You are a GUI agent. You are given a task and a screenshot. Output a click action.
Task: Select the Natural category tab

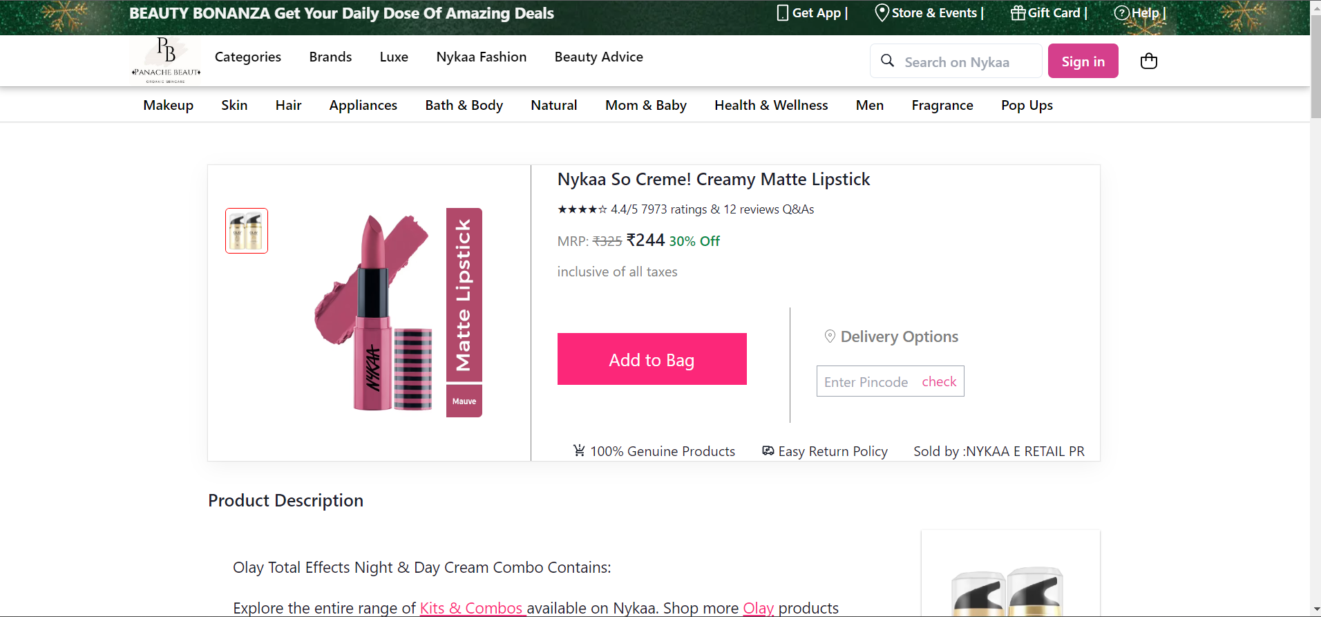coord(554,105)
